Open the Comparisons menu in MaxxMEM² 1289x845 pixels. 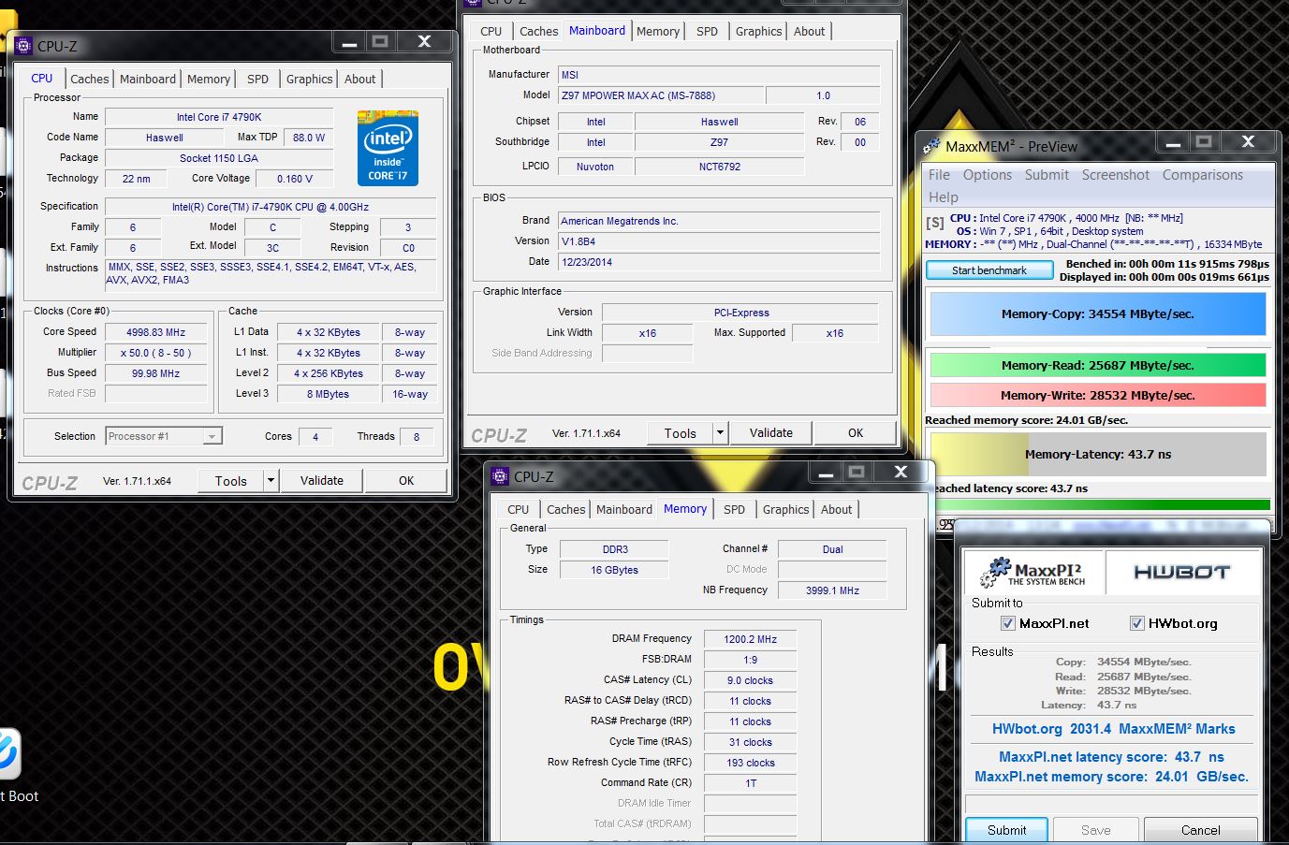[x=1203, y=175]
